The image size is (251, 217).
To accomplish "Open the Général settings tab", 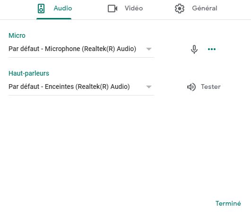I will click(x=205, y=8).
